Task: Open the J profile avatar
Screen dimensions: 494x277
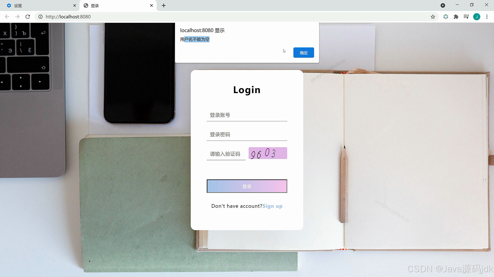Action: coord(477,17)
